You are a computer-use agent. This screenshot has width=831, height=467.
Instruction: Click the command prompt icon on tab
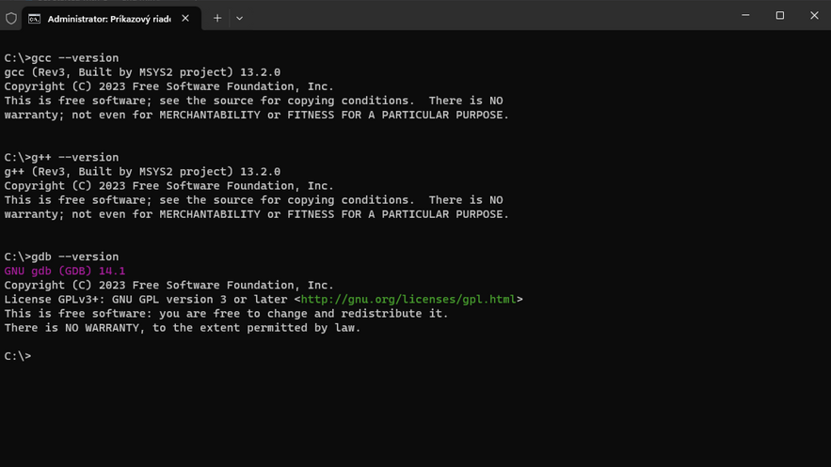[x=35, y=19]
